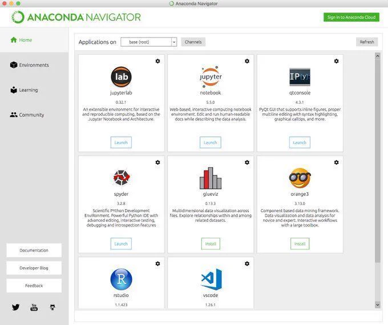Open the GitHub link icon
The image size is (388, 325).
[x=52, y=307]
